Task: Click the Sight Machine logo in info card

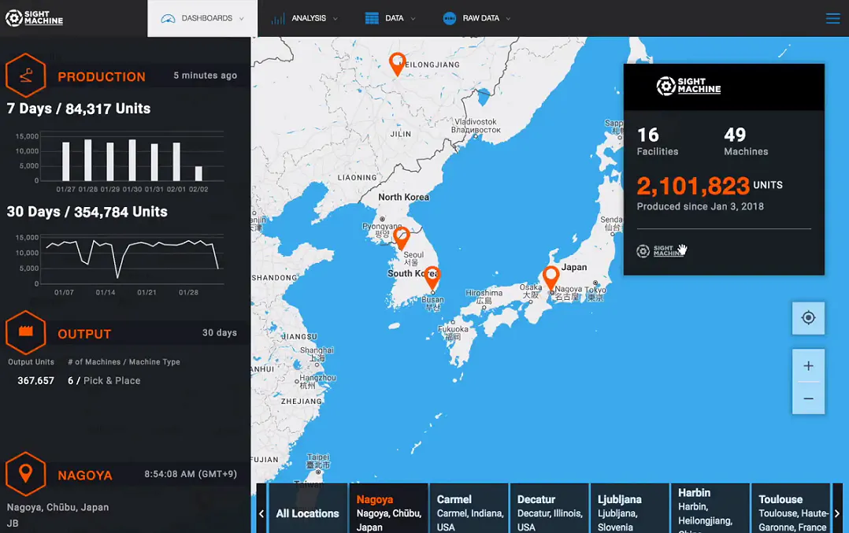Action: click(x=688, y=86)
